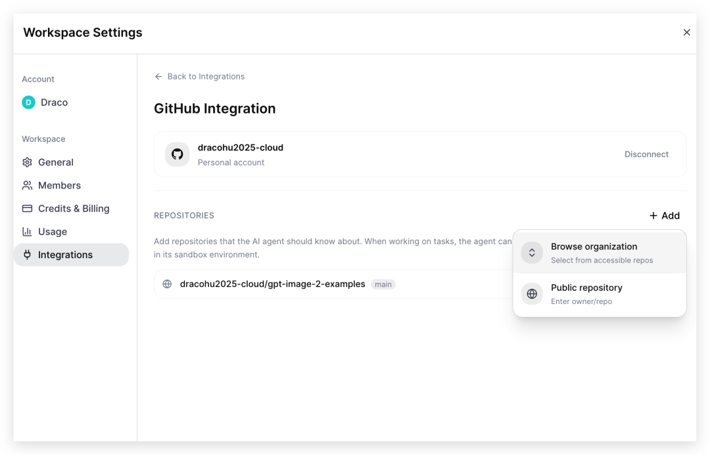Viewport: 710px width, 455px height.
Task: Click the Credits & Billing card icon
Action: (27, 209)
